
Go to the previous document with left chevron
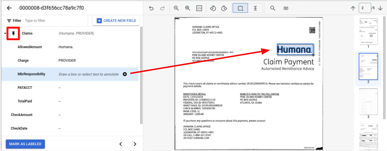[121, 144]
